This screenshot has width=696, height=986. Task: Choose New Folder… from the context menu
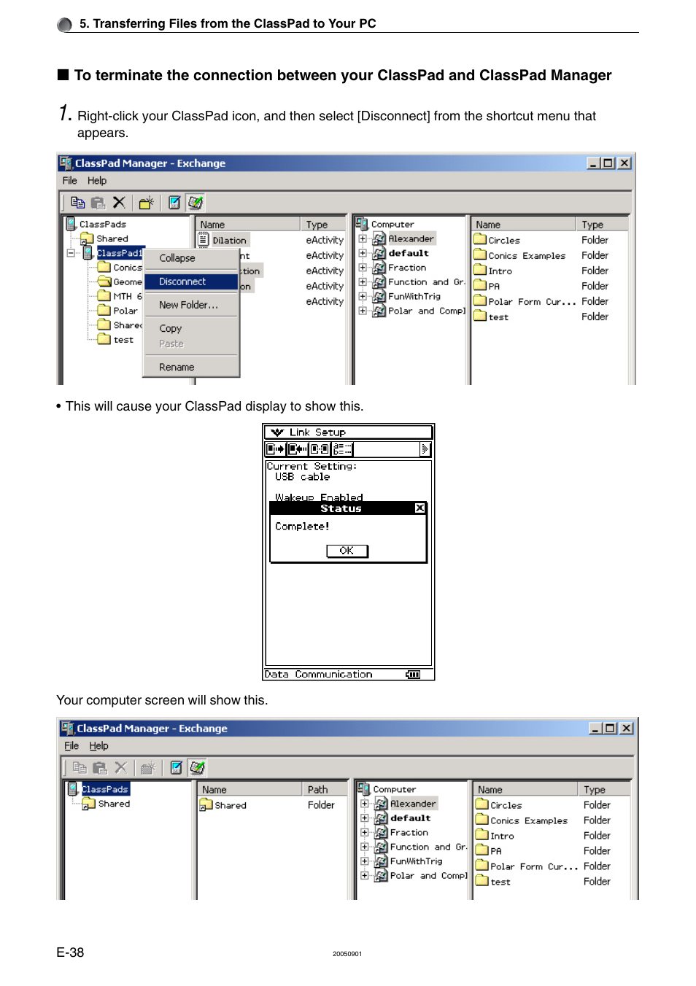(191, 305)
